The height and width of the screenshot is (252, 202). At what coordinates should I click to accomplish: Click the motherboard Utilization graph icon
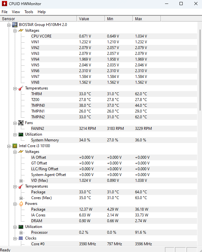click(21, 134)
